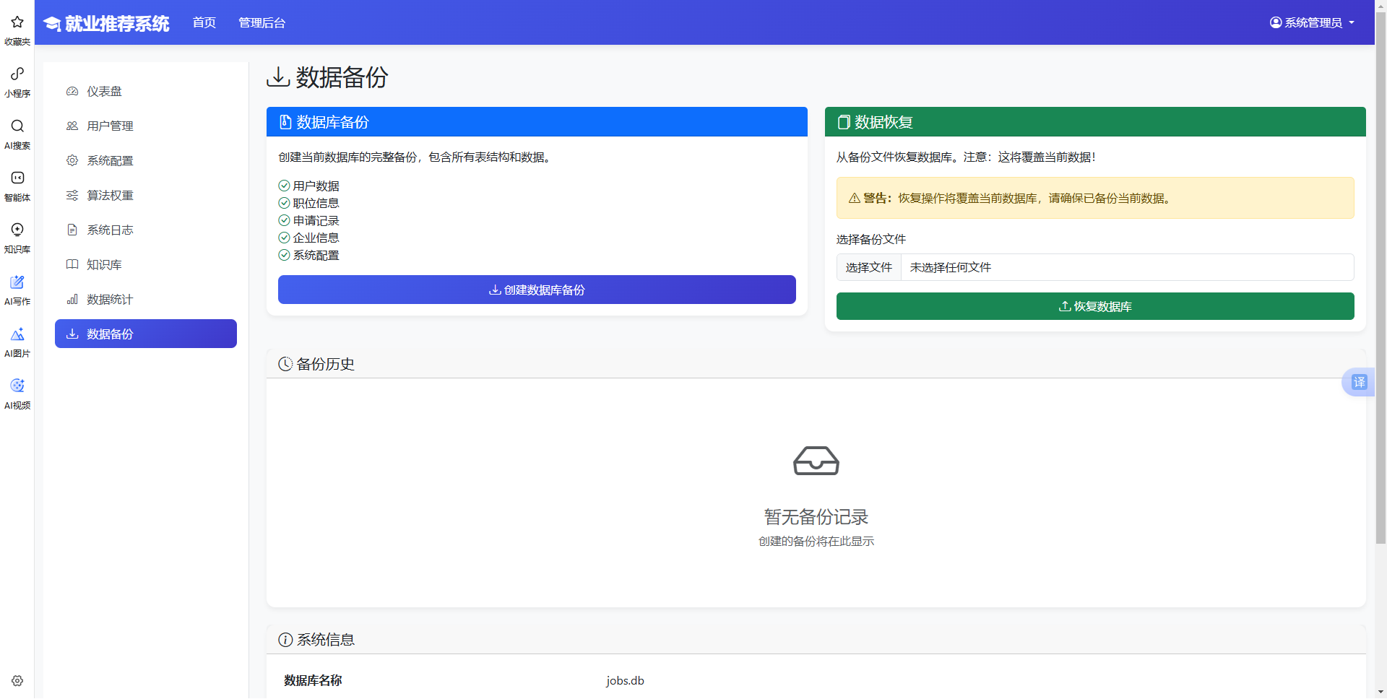Toggle the checkmark beside 职位信息
The width and height of the screenshot is (1387, 699).
point(283,203)
